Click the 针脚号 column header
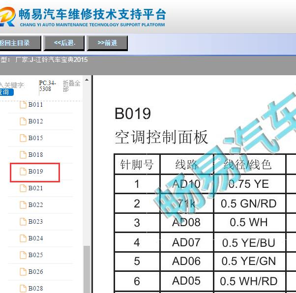The height and width of the screenshot is (293, 296). point(137,164)
